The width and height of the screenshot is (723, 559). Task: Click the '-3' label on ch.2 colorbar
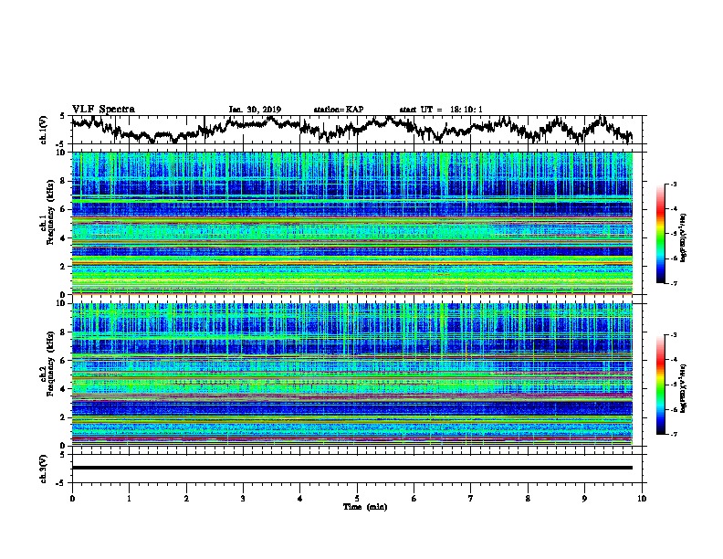click(x=673, y=335)
